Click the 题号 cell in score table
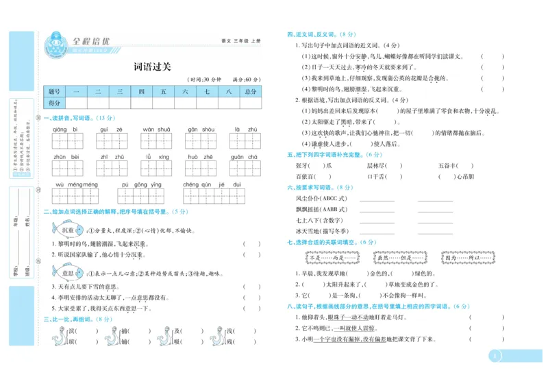Screen dimensions: 548x388 pos(55,91)
